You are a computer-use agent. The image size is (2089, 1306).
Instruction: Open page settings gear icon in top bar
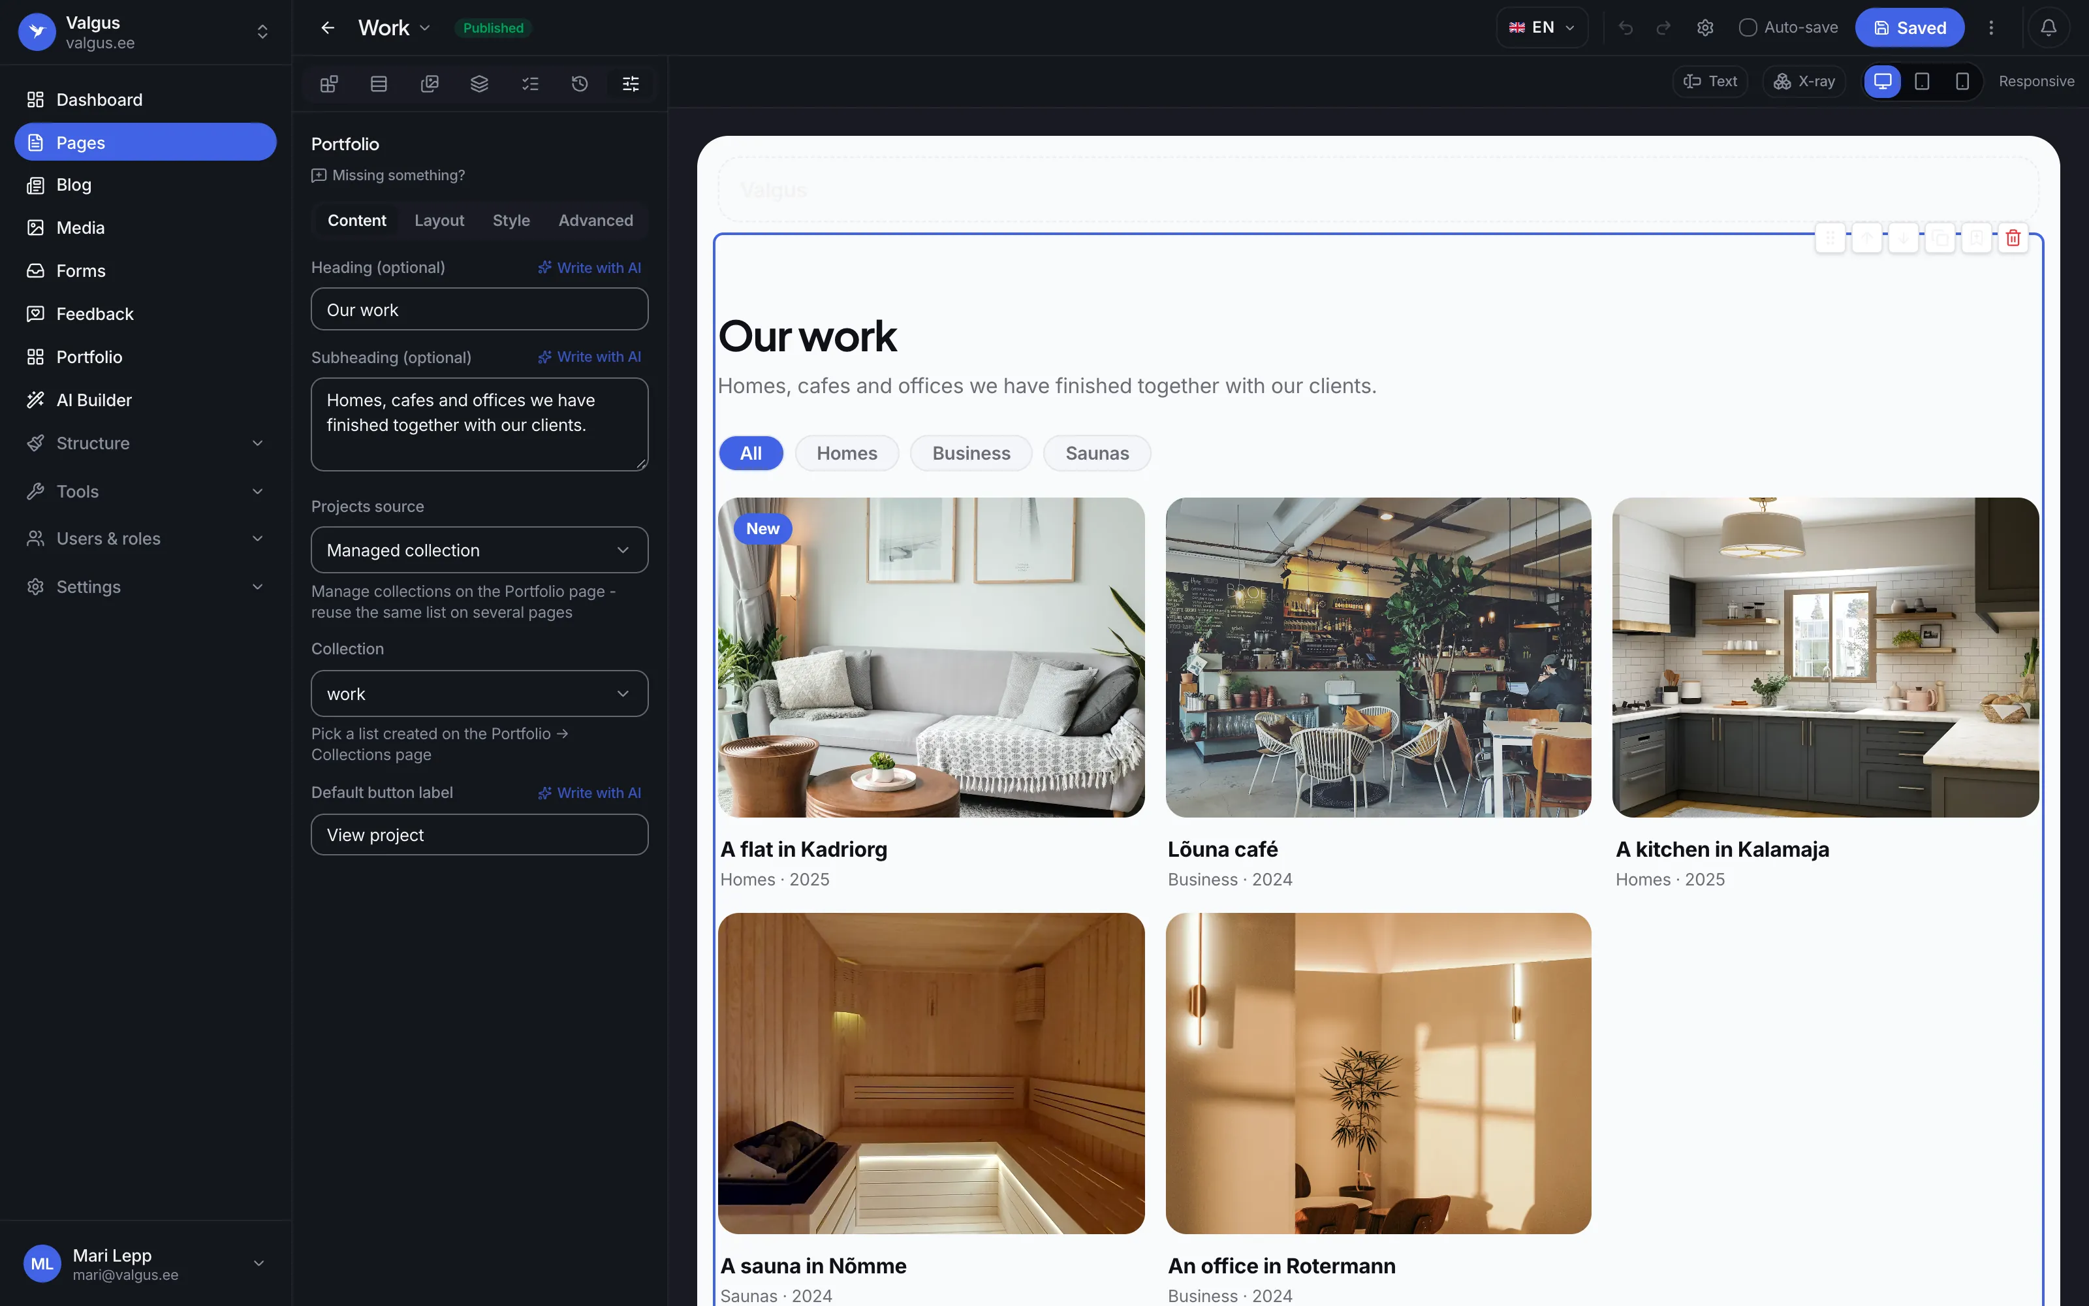click(x=1705, y=27)
